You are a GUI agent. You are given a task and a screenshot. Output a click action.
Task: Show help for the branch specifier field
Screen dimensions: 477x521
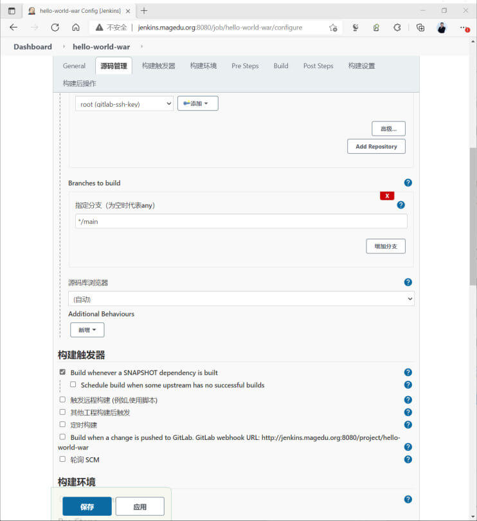[401, 205]
